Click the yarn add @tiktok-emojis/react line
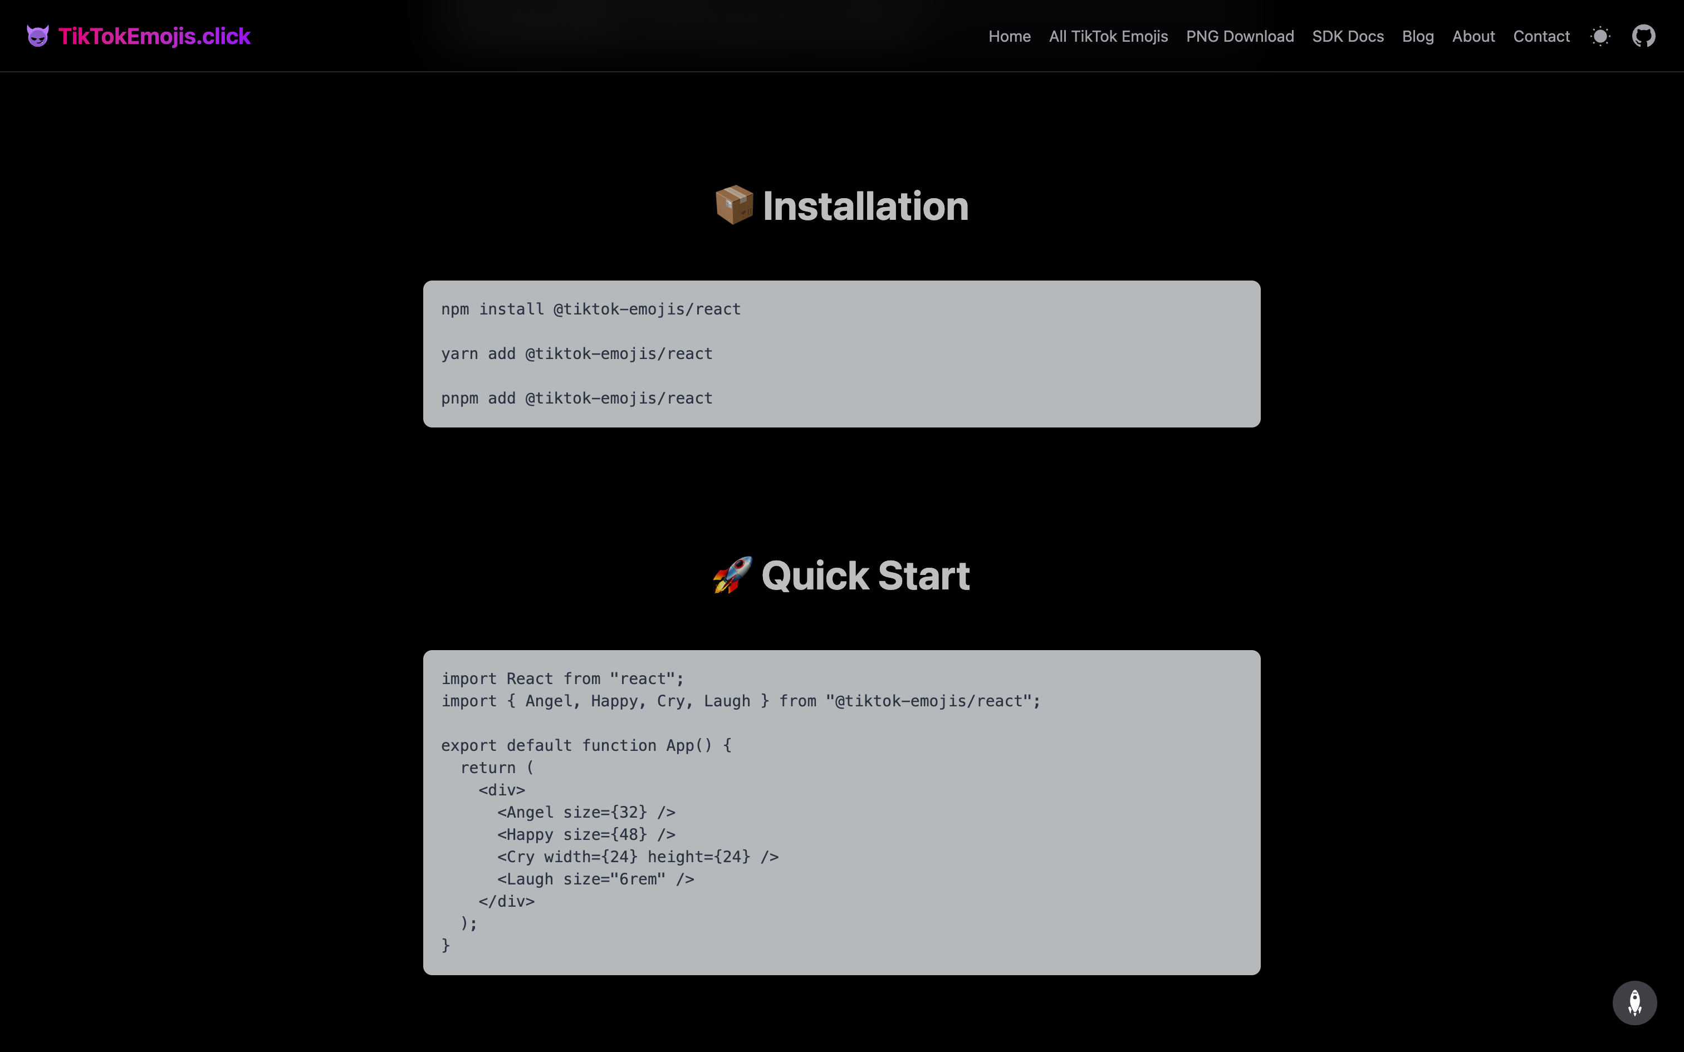The image size is (1684, 1052). coord(577,353)
